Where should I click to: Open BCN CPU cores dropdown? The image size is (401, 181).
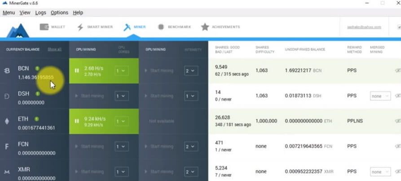tap(122, 71)
